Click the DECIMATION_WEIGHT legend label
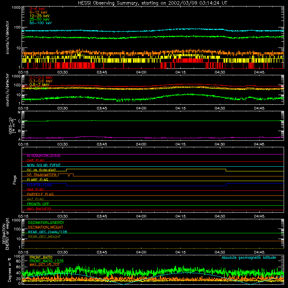Screen dimensions: 288x288 pyautogui.click(x=46, y=227)
